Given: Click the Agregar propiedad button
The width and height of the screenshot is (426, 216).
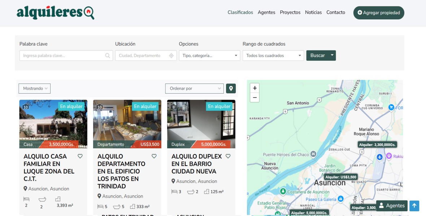Looking at the screenshot, I should (x=378, y=12).
